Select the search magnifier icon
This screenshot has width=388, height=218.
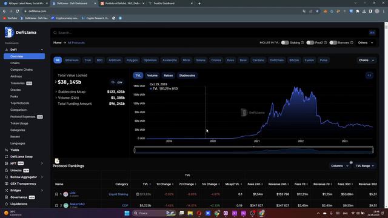point(55,33)
